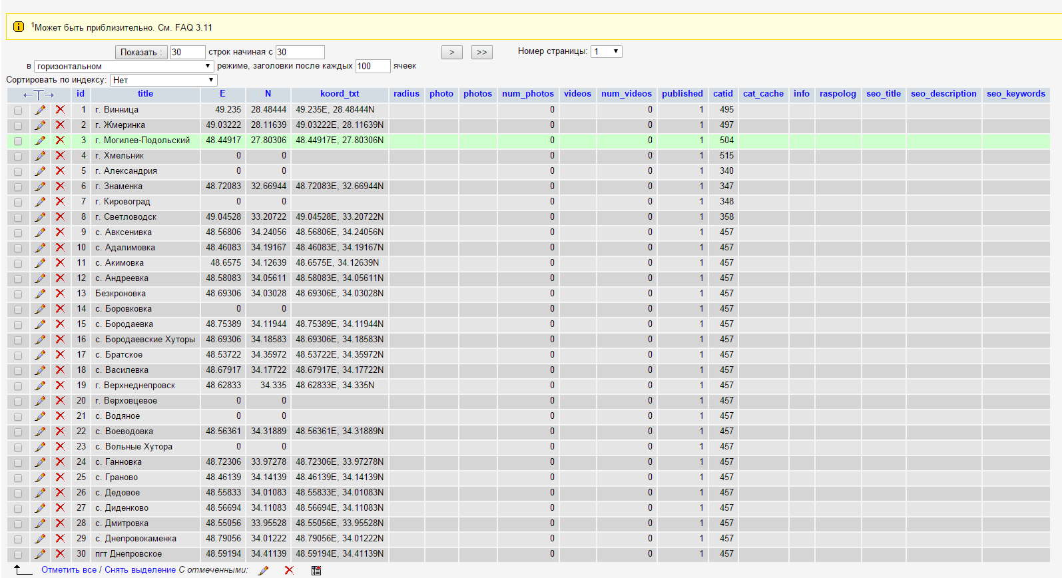
Task: Delete the row for с. Ганновка
Action: pyautogui.click(x=60, y=462)
